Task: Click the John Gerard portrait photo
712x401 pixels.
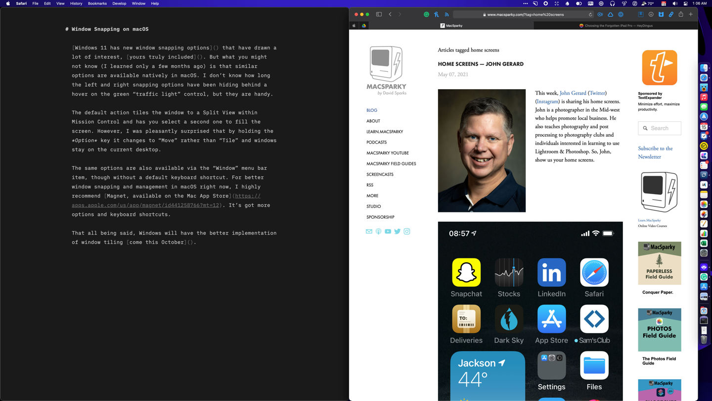Action: tap(482, 150)
